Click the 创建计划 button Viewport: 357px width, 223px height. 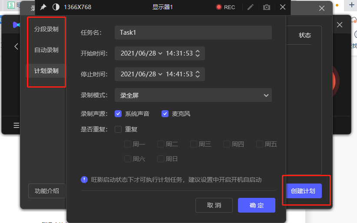click(304, 191)
